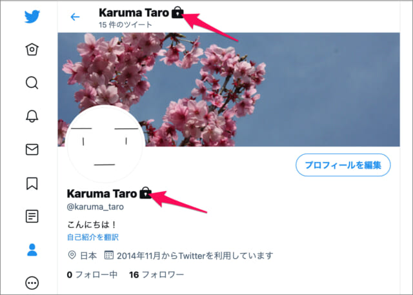Open the Lists icon in sidebar
The image size is (413, 295).
(32, 216)
